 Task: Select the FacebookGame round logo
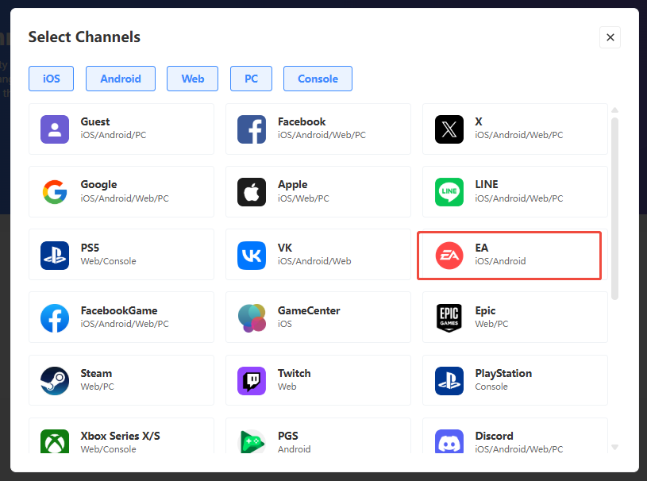pos(55,318)
